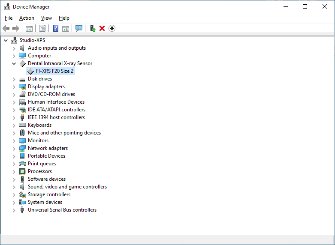Click the Update device driver icon
This screenshot has width=335, height=245.
[92, 28]
